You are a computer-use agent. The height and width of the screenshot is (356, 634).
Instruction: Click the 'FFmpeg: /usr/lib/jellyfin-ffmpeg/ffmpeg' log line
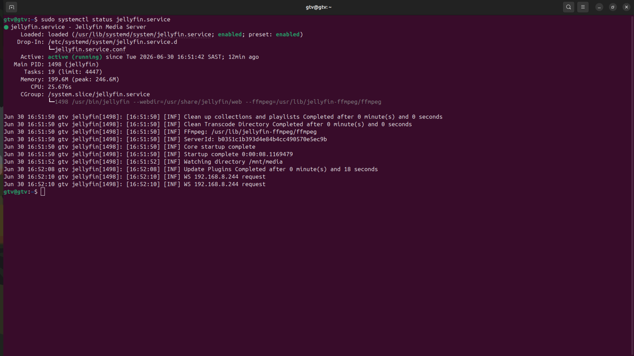(160, 132)
